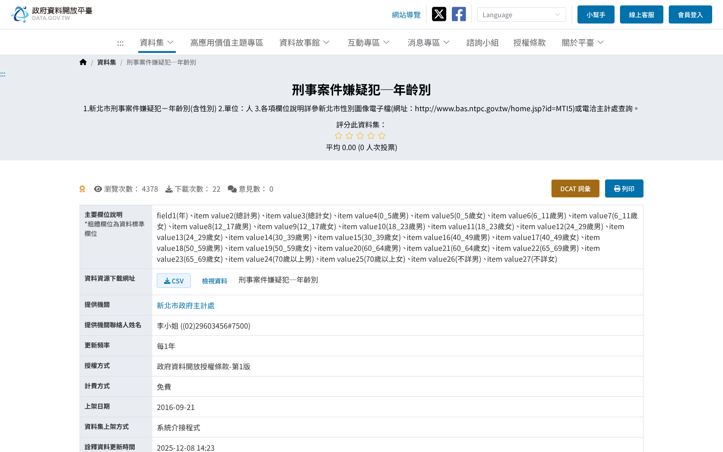This screenshot has width=723, height=452.
Task: Open the X (Twitter) social icon
Action: [x=439, y=14]
